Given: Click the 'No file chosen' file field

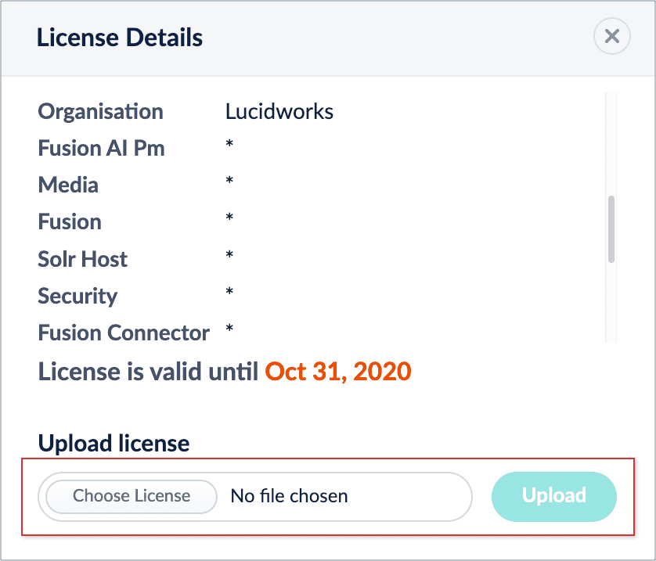Looking at the screenshot, I should [x=254, y=496].
